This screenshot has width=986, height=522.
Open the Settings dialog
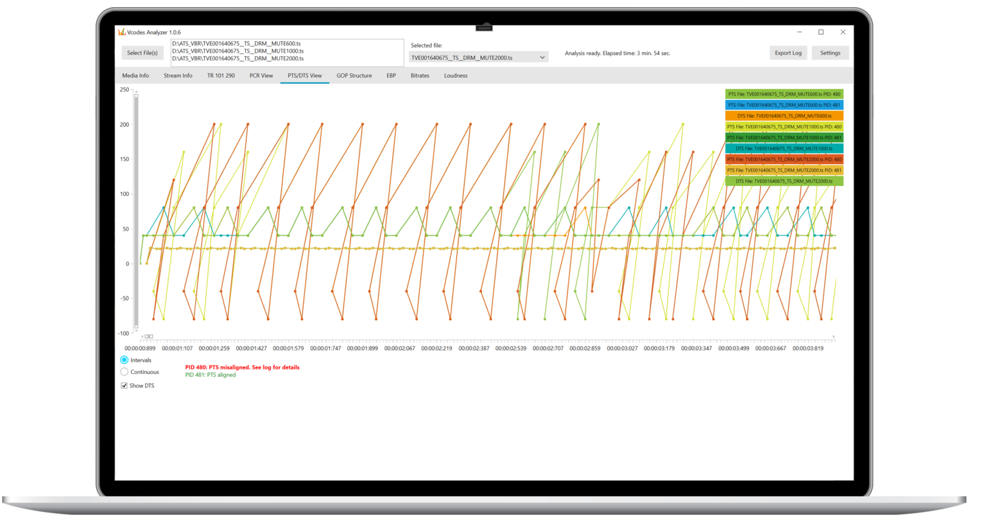[x=830, y=53]
